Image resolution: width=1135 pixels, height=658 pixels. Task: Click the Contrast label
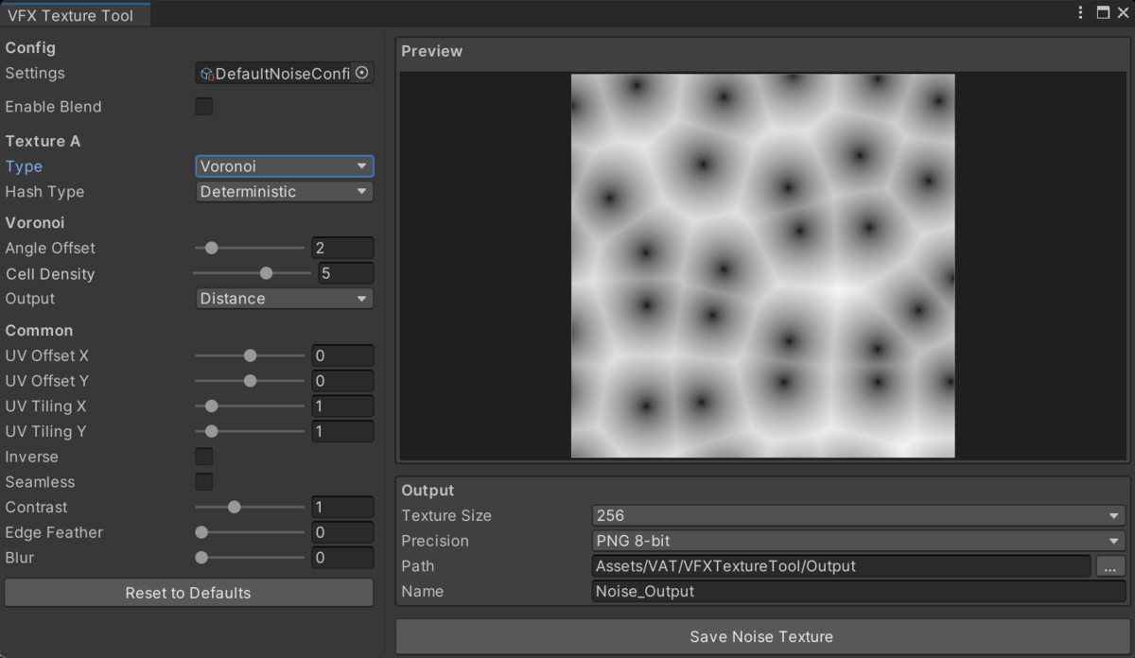[36, 508]
